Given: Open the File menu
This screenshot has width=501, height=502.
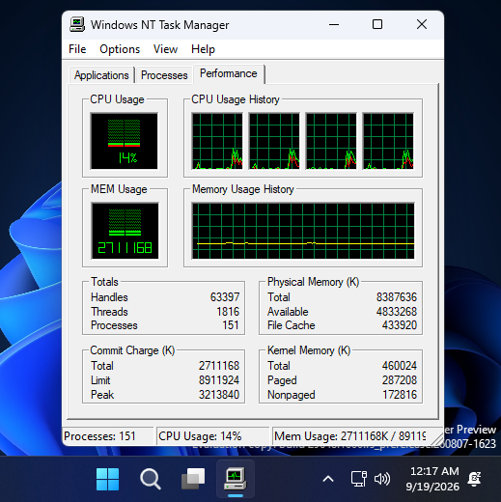Looking at the screenshot, I should [77, 49].
